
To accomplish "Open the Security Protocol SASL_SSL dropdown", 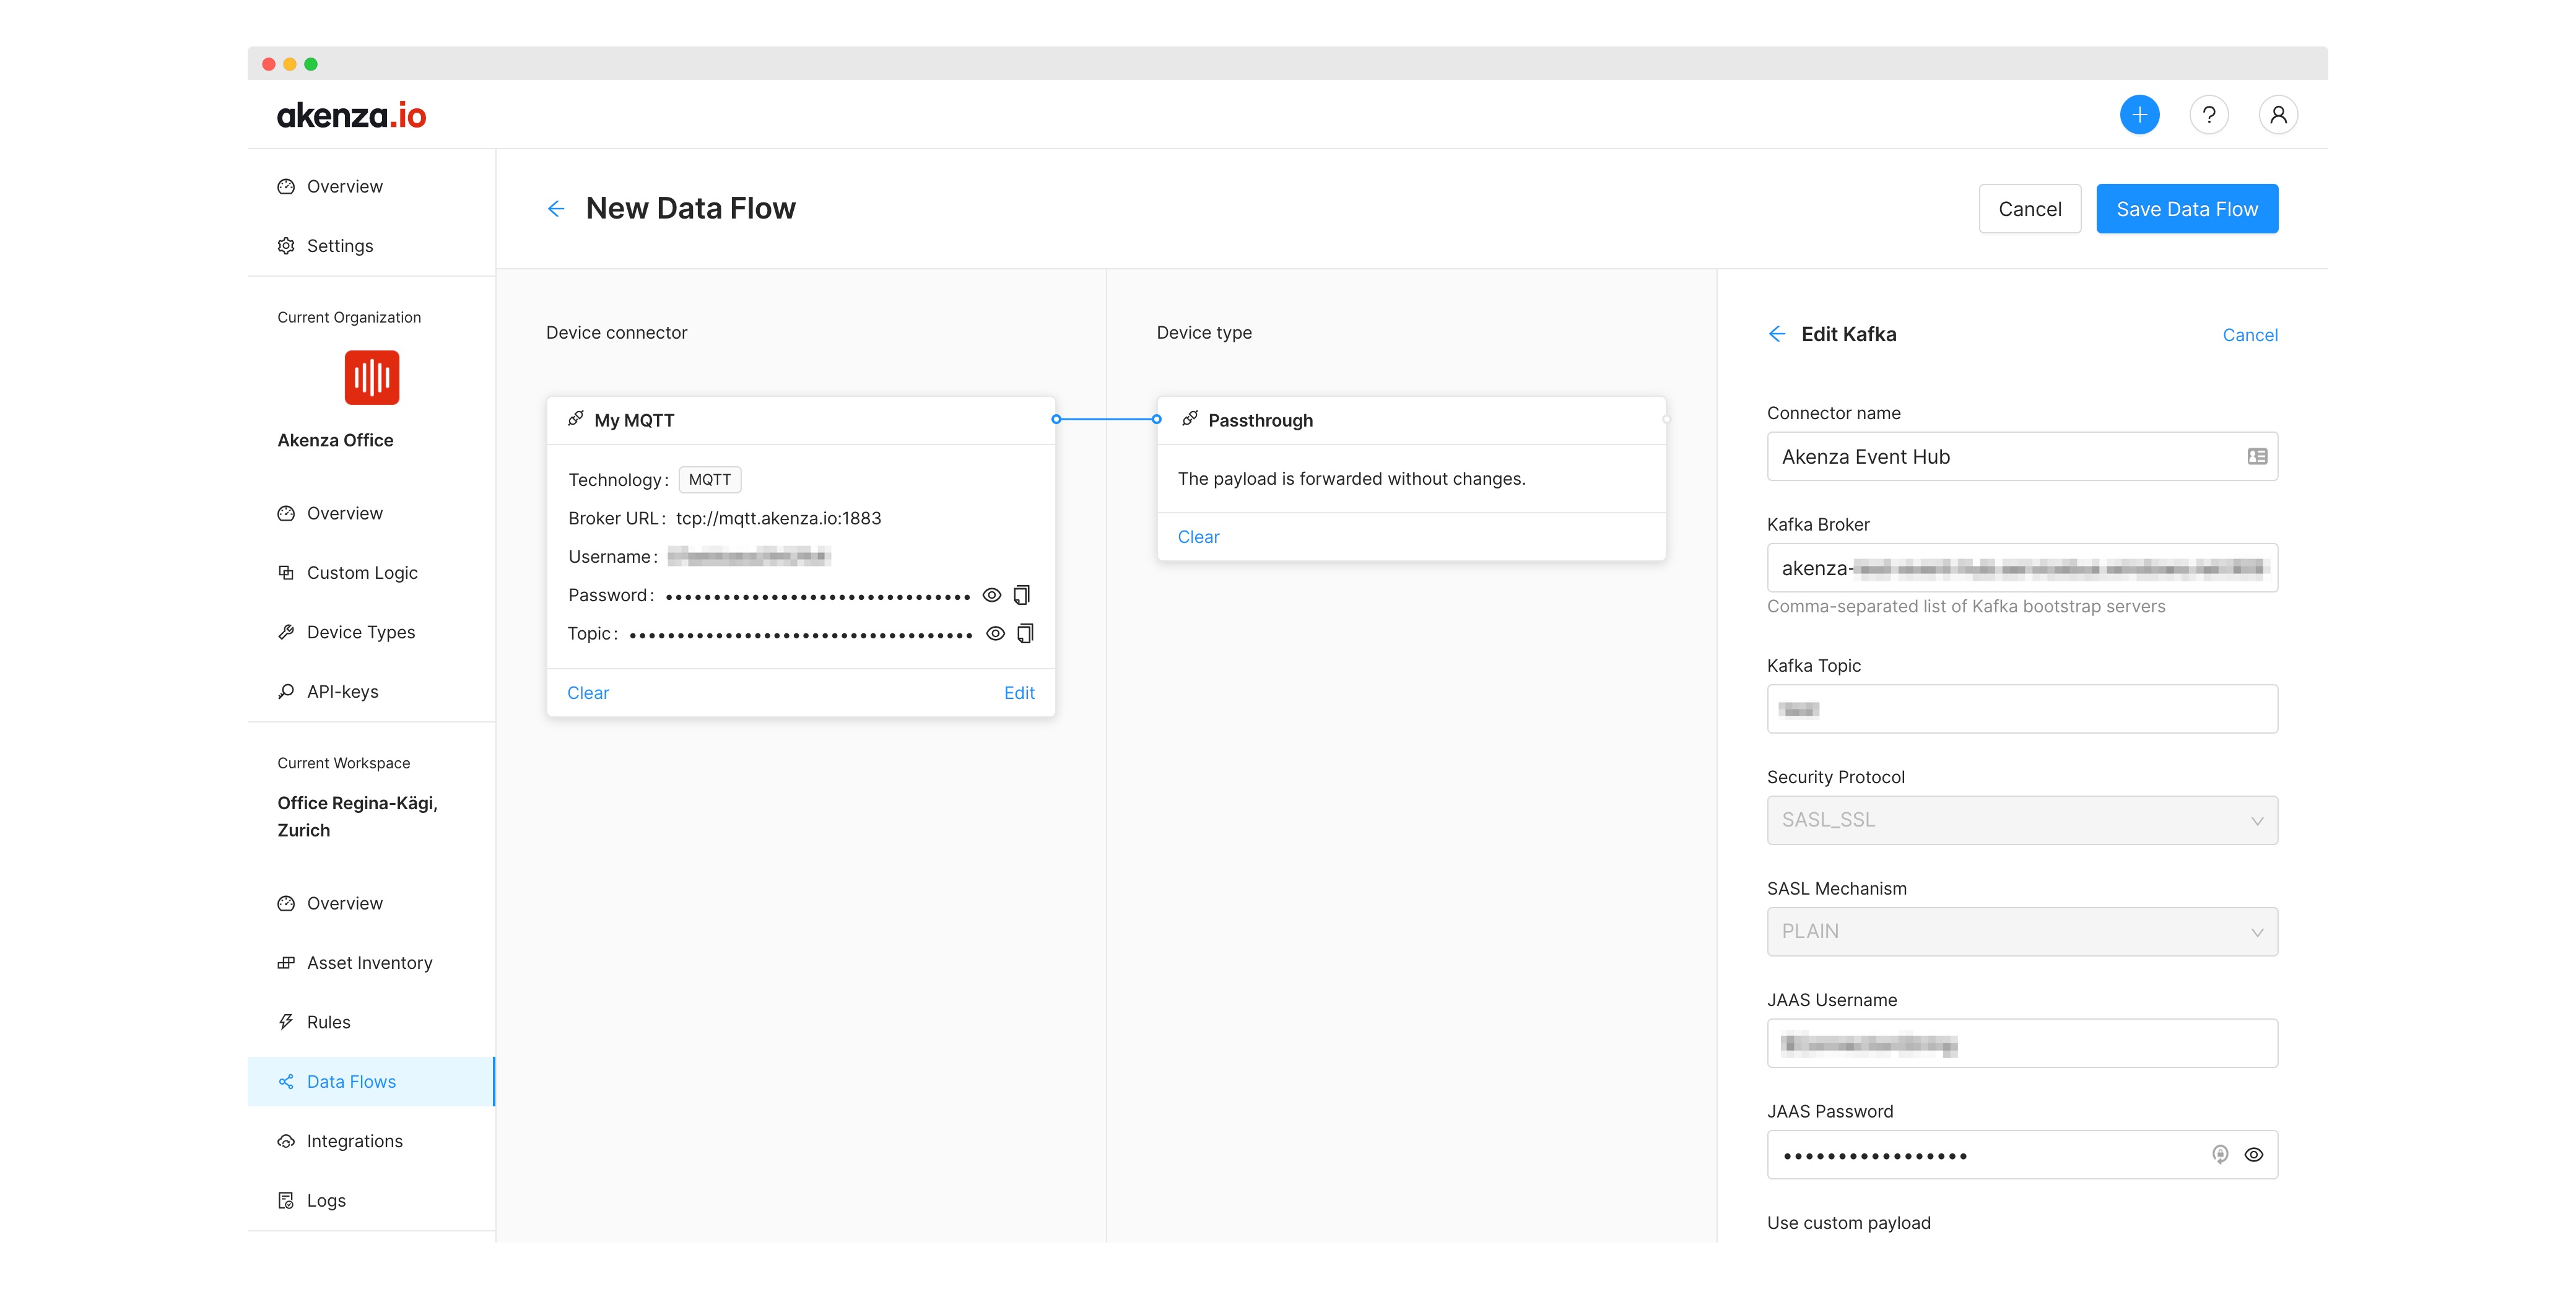I will point(2022,820).
